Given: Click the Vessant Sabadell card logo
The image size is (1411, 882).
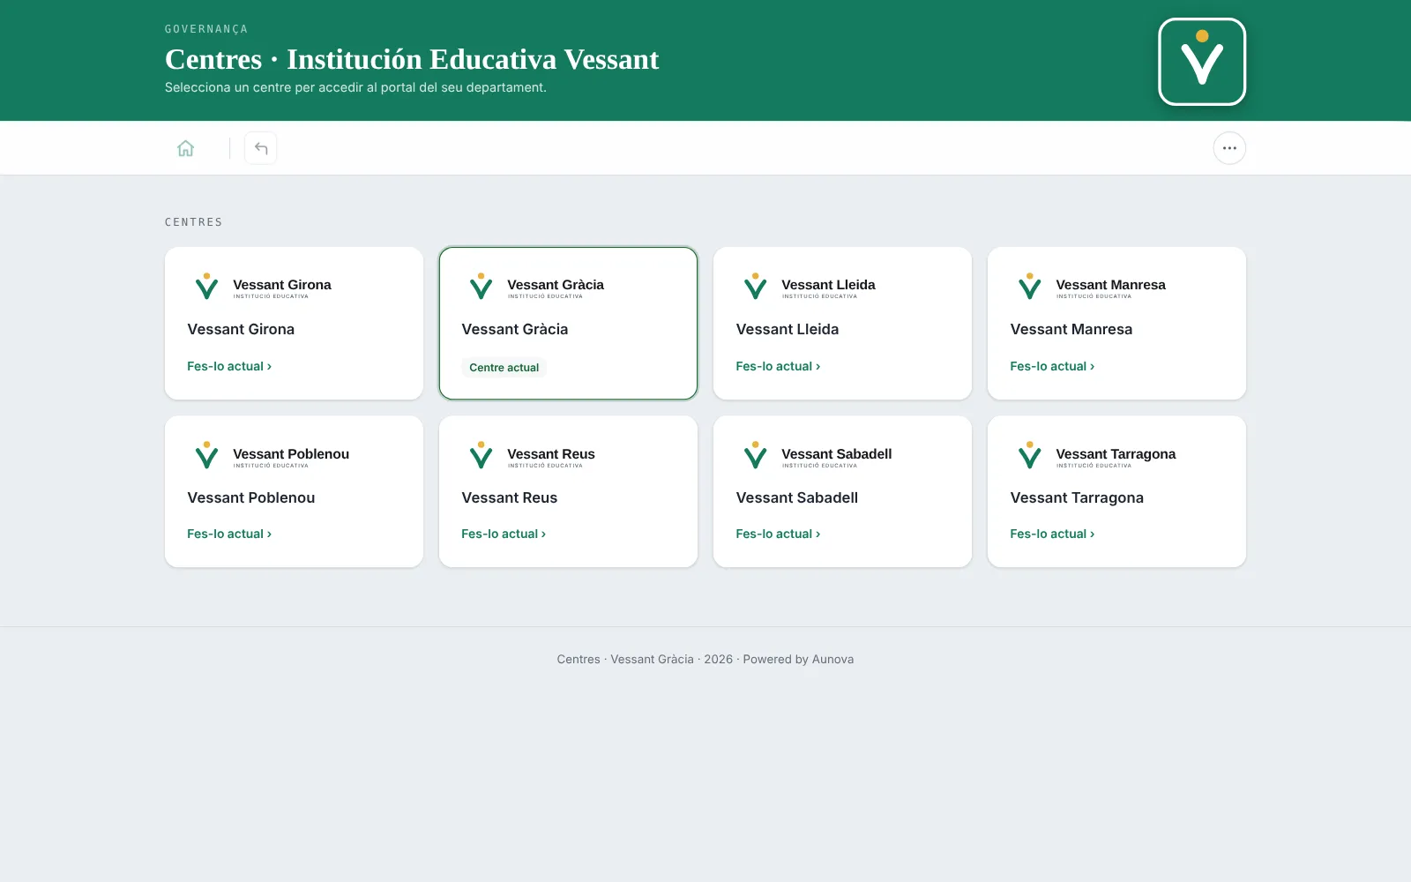Looking at the screenshot, I should pos(817,456).
